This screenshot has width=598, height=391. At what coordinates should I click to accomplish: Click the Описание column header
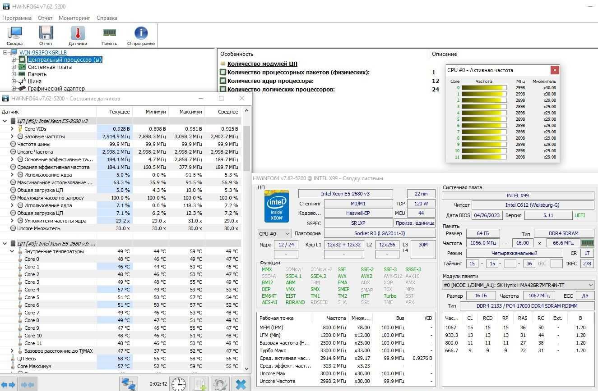click(x=445, y=54)
